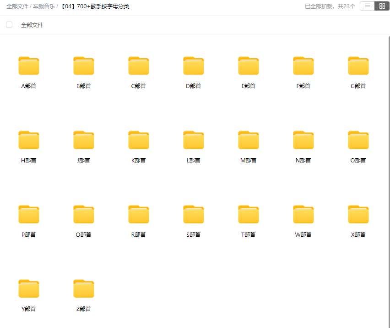Open the H部首 folder icon
390x328 pixels.
29,140
